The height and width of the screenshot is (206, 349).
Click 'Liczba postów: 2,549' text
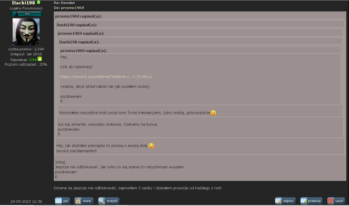(x=26, y=49)
